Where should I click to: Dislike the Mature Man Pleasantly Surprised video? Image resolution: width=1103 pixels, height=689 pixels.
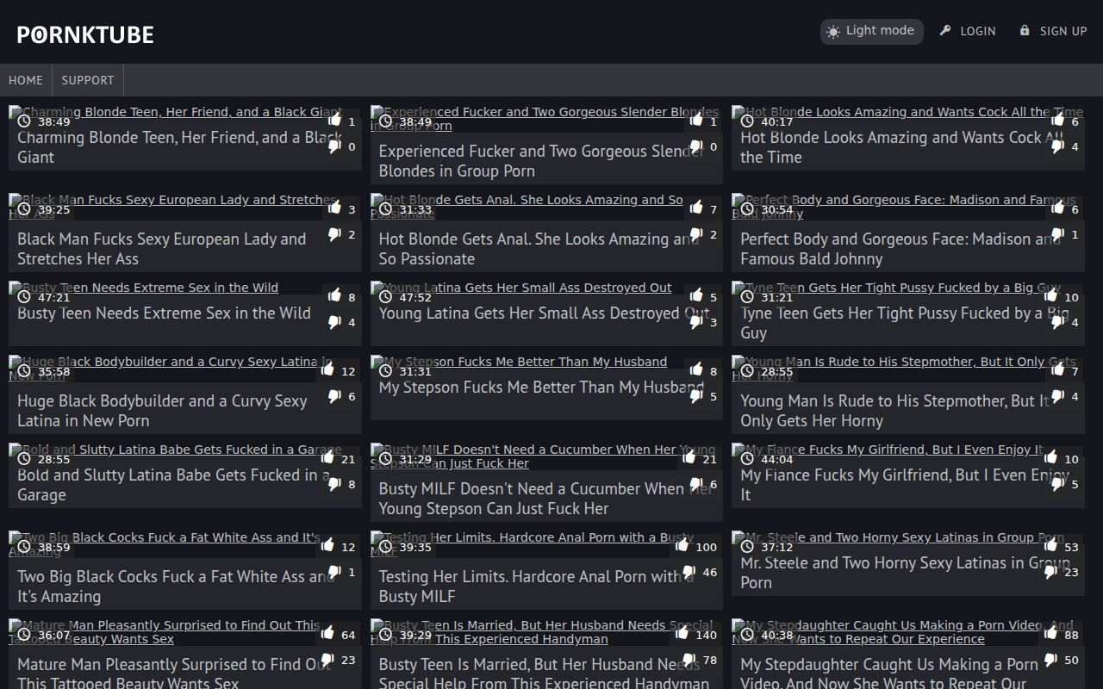[x=327, y=660]
